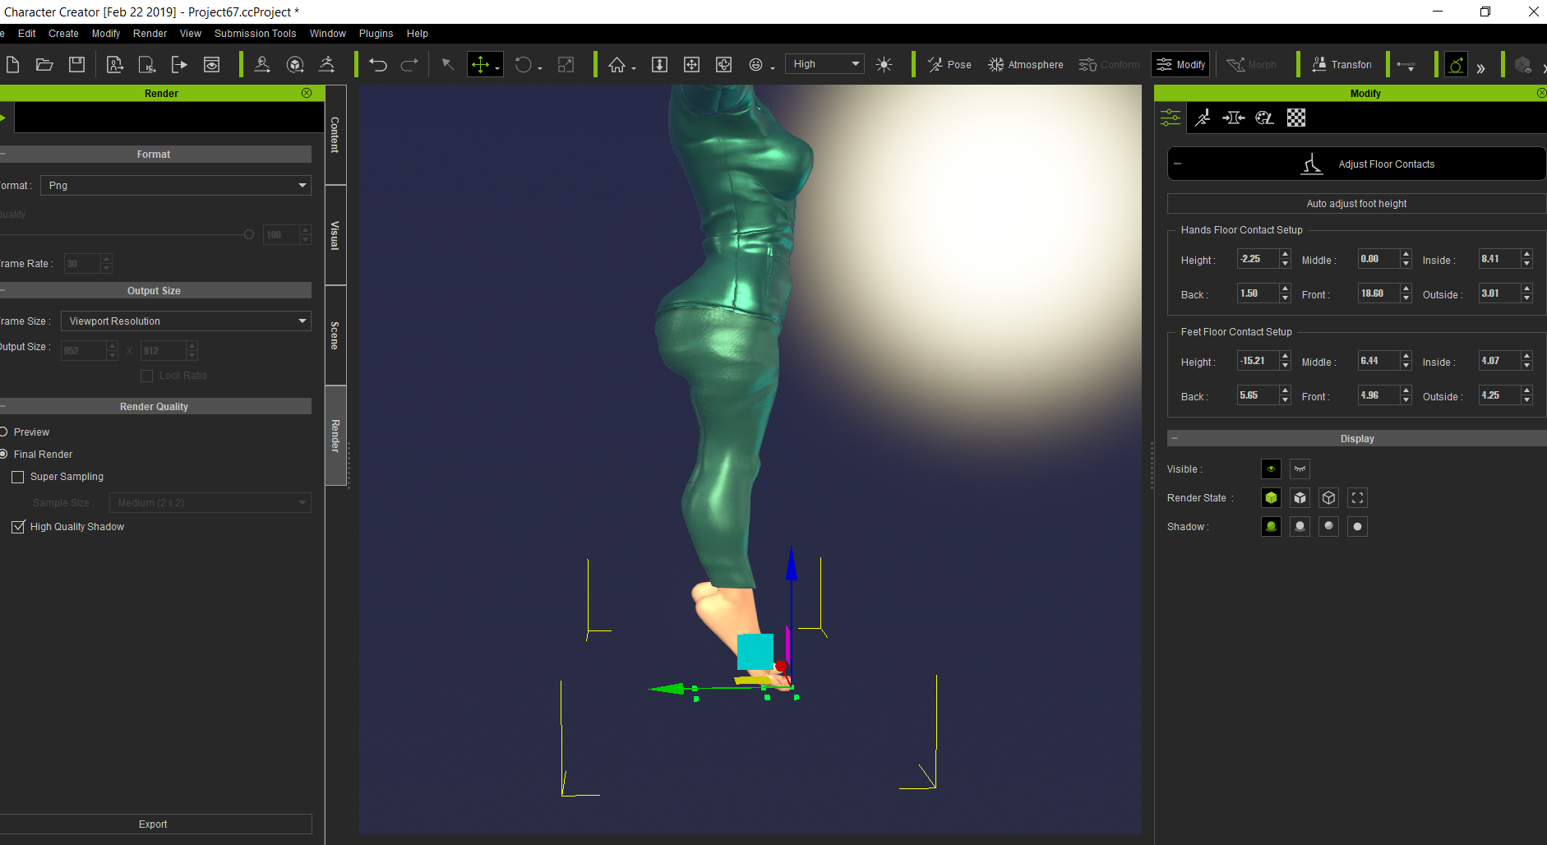Collapse the Output Size section
This screenshot has width=1547, height=845.
3,290
